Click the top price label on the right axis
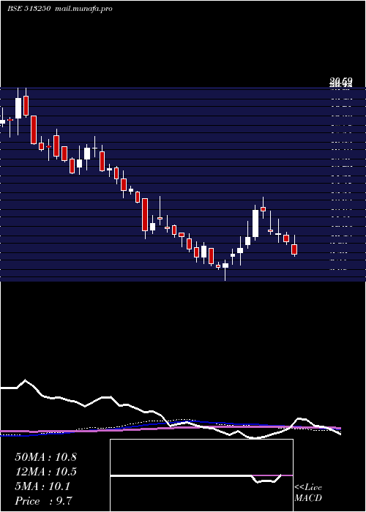Viewport: 366px width, 512px height. tap(341, 81)
